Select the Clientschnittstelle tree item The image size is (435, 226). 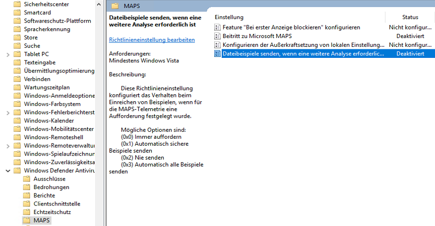[x=57, y=204]
